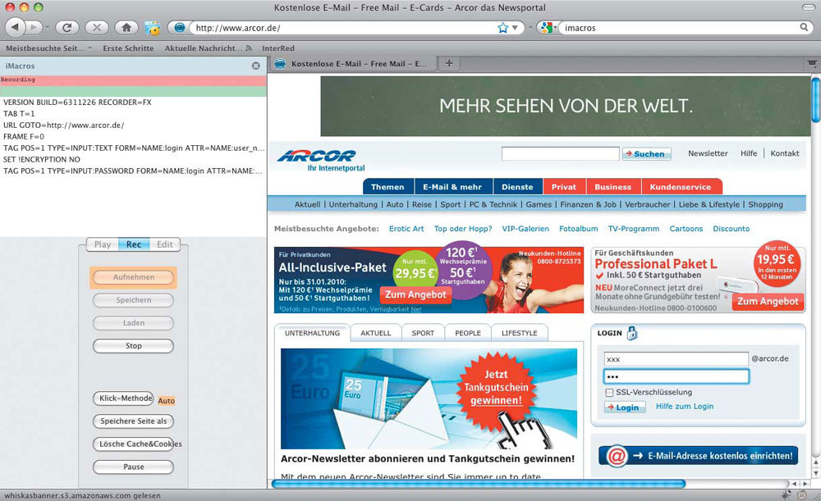This screenshot has width=821, height=501.
Task: Stop recording with the Stop button
Action: pyautogui.click(x=134, y=346)
